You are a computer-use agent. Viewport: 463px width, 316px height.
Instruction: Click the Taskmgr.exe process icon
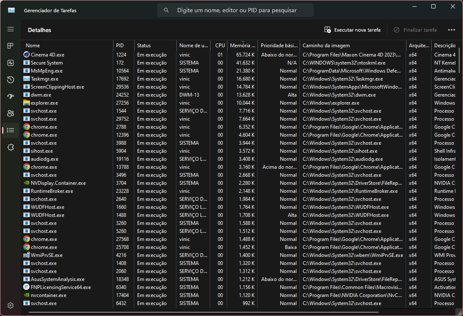tap(27, 79)
